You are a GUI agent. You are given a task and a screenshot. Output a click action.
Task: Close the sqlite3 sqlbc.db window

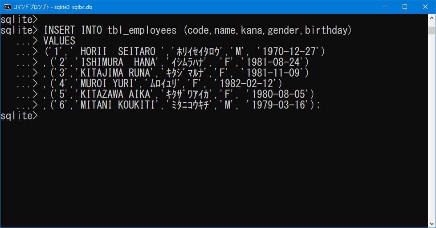[x=425, y=7]
